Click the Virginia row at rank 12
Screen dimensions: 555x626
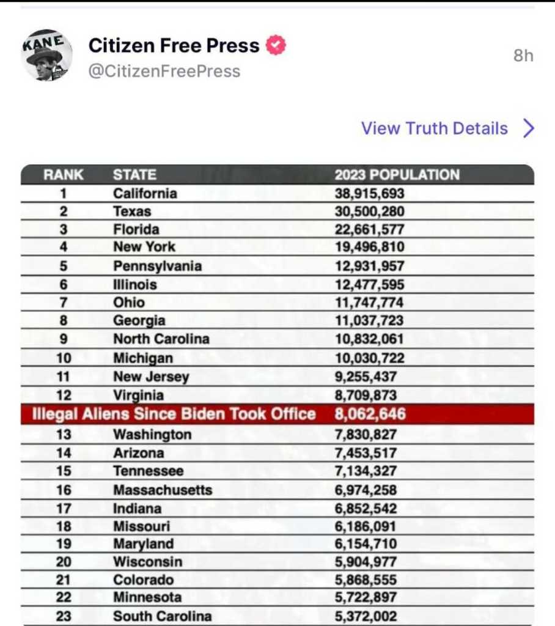[138, 395]
